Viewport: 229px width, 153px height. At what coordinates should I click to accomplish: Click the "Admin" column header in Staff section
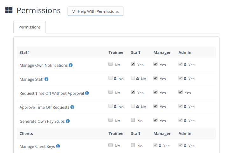185,52
